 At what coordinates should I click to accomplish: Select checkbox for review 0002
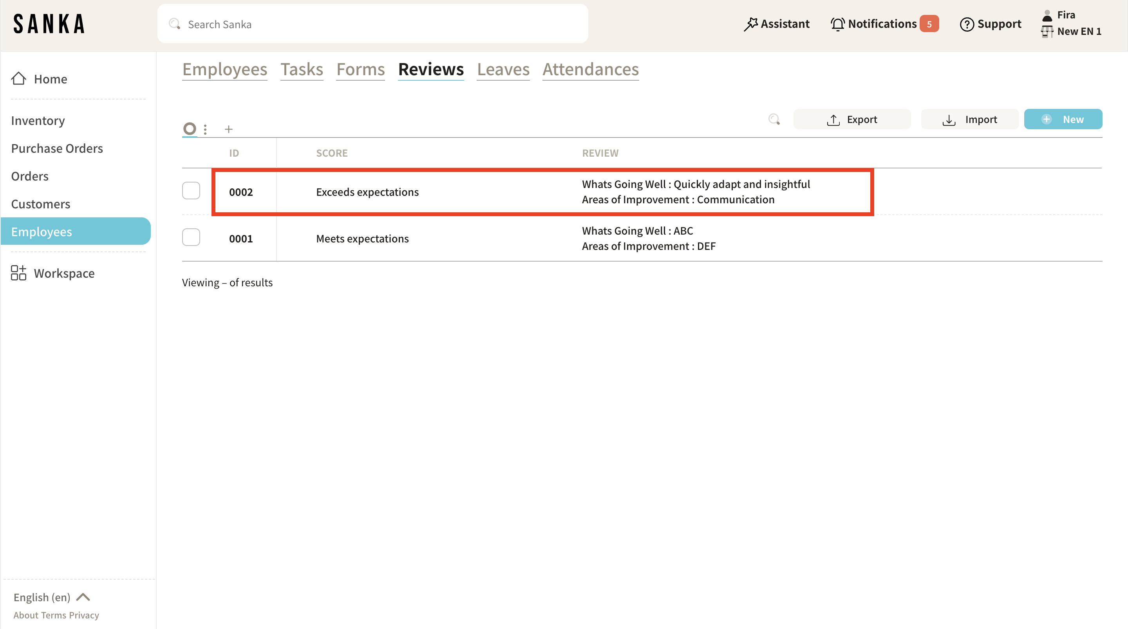click(x=191, y=191)
